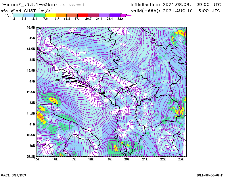Click the yellow 7.9–10.7 legend swatch
Screen dimensions: 230x177
51,15
